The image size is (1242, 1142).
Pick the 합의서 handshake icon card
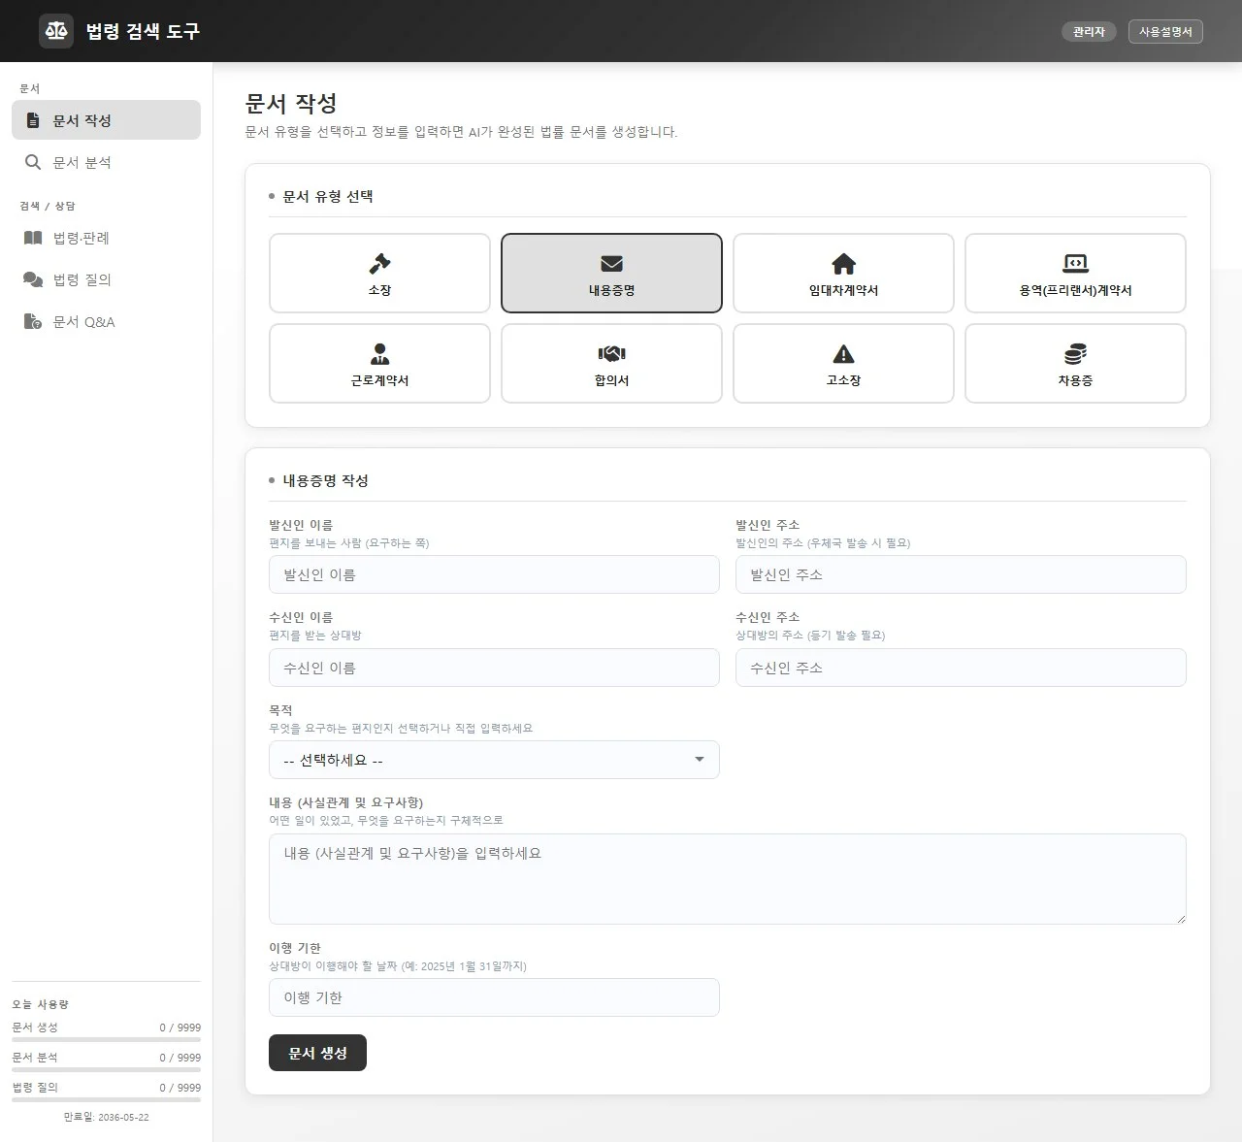coord(611,363)
